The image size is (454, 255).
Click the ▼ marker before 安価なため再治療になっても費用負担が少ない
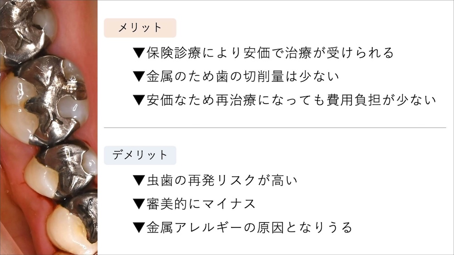point(138,100)
